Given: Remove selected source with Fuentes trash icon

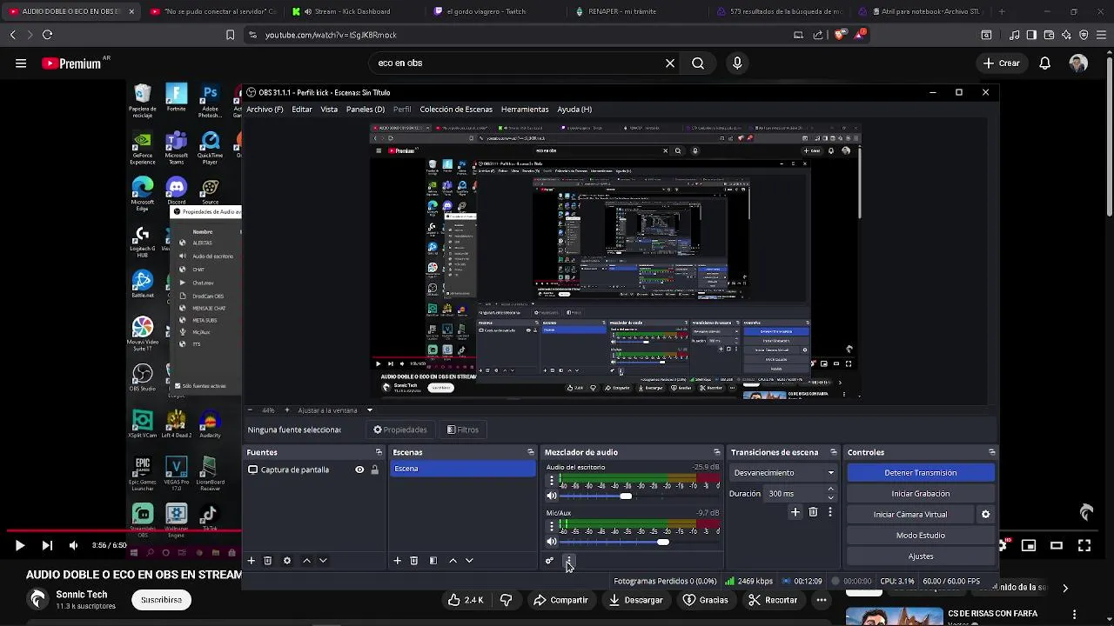Looking at the screenshot, I should (x=268, y=561).
